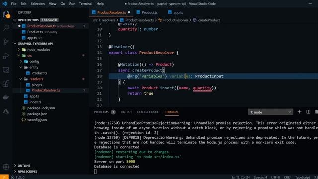Image resolution: width=318 pixels, height=179 pixels.
Task: Collapse the resolvers folder
Action: 21,79
